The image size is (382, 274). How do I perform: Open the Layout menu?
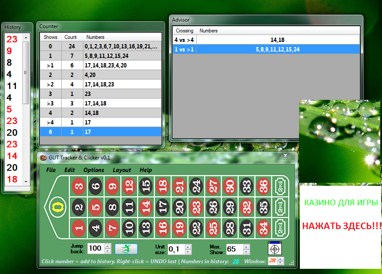point(122,170)
